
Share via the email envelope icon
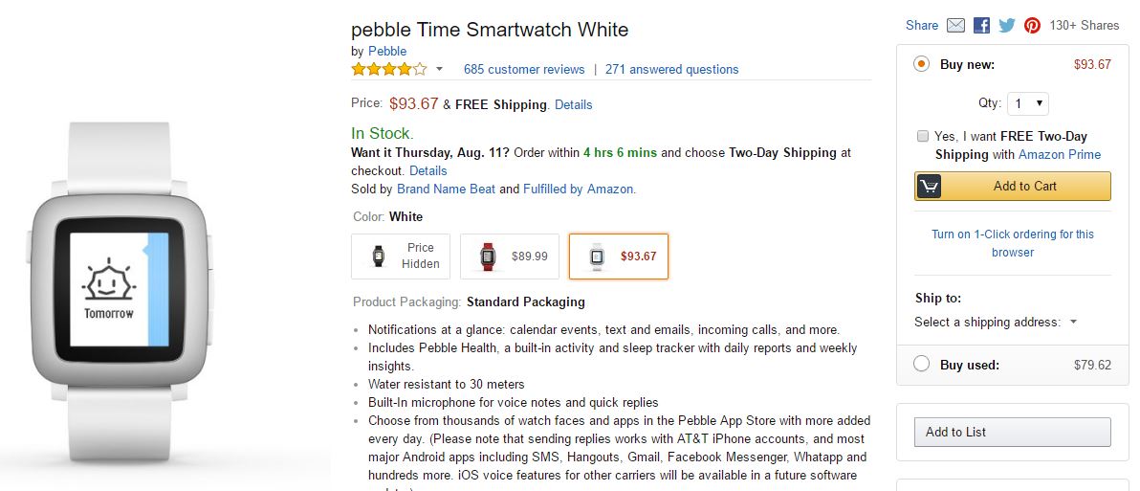[955, 26]
